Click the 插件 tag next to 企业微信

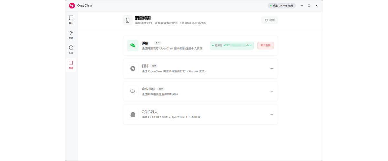coord(161,89)
